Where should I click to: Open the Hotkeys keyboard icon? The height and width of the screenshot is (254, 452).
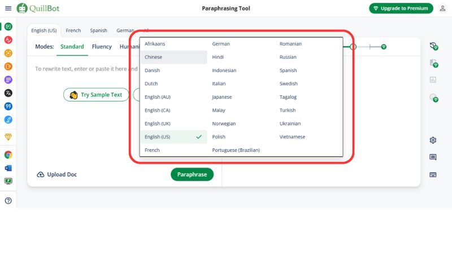433,175
